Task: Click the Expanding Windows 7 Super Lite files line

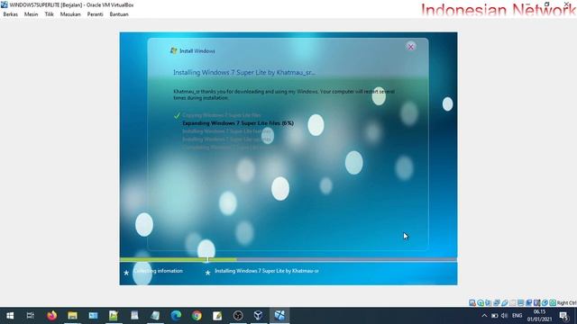Action: click(238, 123)
